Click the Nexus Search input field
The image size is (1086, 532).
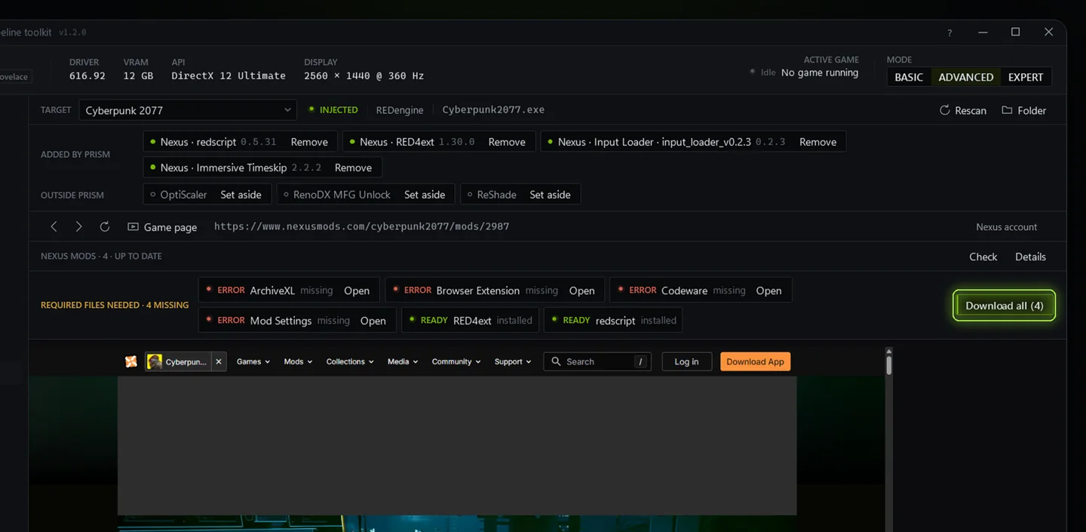pos(597,361)
